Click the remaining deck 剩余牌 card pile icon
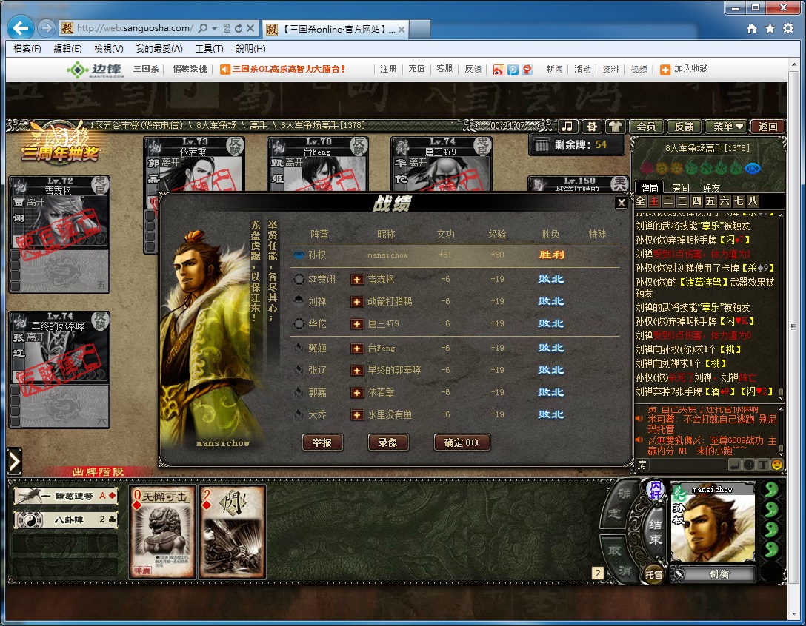This screenshot has width=806, height=626. pyautogui.click(x=542, y=145)
